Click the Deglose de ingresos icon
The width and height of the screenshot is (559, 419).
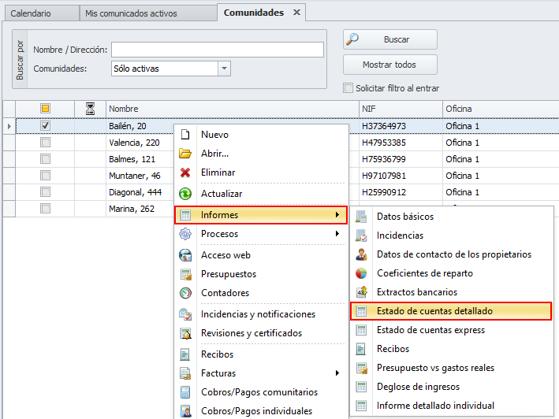(x=361, y=387)
